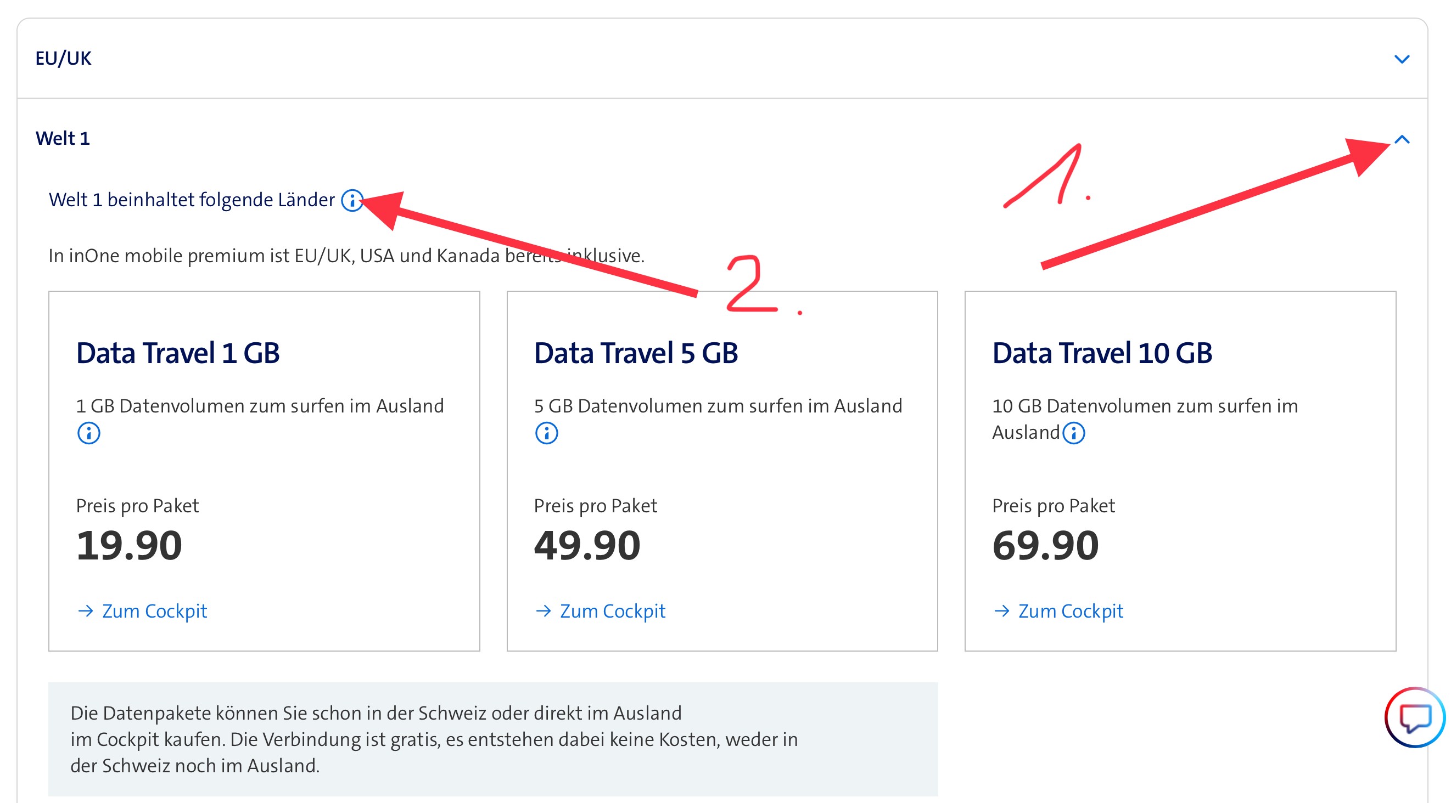The height and width of the screenshot is (803, 1451).
Task: Click the Datenpakete notice box text
Action: click(434, 739)
